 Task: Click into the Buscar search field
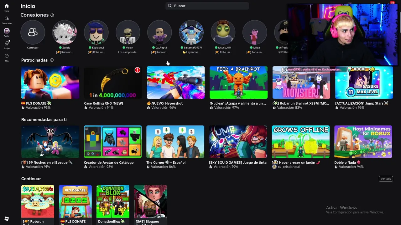tap(207, 6)
